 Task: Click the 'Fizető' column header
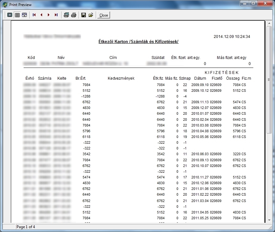tap(217, 78)
